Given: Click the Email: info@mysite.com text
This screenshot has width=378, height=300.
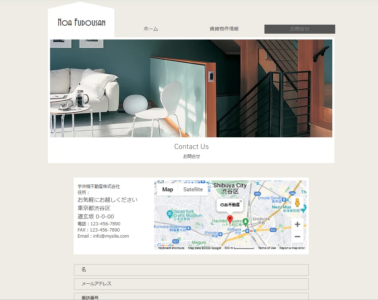Looking at the screenshot, I should tap(103, 236).
